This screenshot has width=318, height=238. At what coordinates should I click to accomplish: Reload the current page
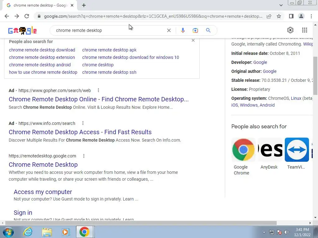pyautogui.click(x=27, y=16)
